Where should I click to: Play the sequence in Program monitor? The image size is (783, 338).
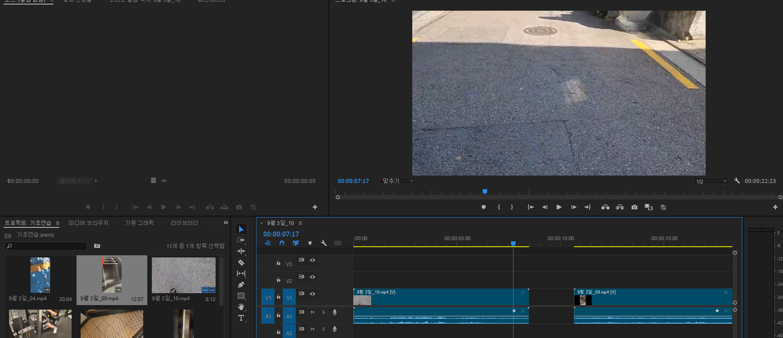tap(559, 207)
